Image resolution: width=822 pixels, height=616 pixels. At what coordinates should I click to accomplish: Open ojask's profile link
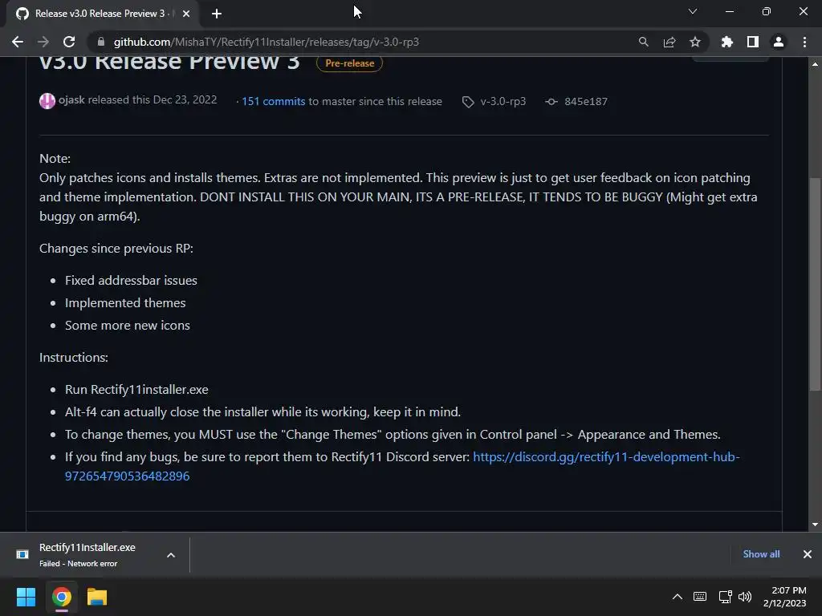[x=71, y=99]
